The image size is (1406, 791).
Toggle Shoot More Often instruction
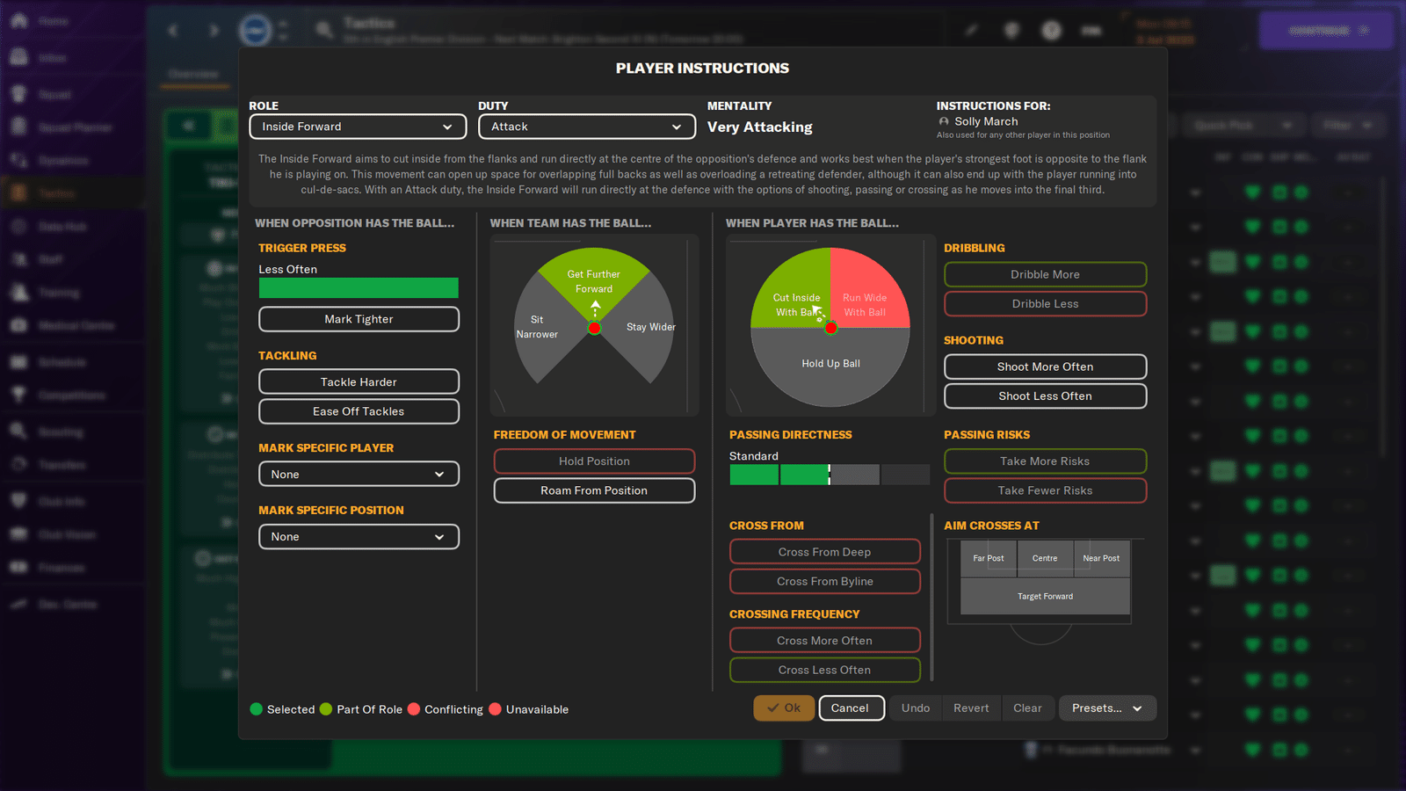pos(1045,366)
